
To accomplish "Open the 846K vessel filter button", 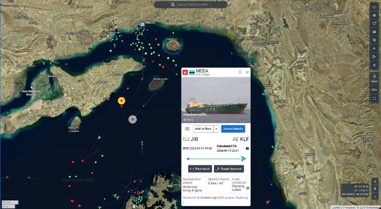I will tap(374, 78).
